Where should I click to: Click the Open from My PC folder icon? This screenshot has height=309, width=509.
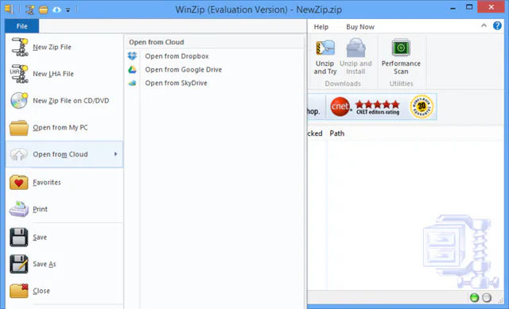(19, 128)
